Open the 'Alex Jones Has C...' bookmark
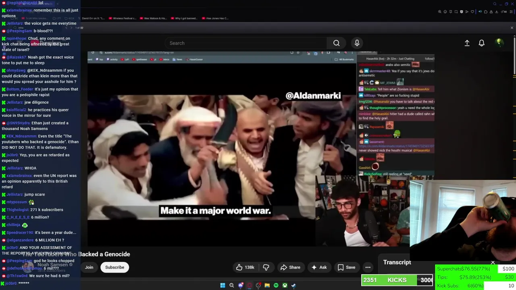The width and height of the screenshot is (516, 290). click(215, 18)
